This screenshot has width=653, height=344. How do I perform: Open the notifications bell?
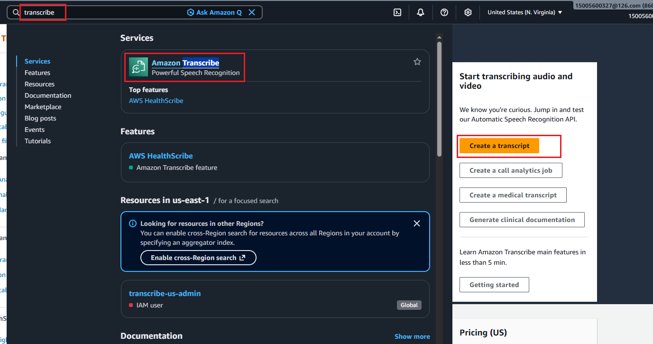click(421, 13)
